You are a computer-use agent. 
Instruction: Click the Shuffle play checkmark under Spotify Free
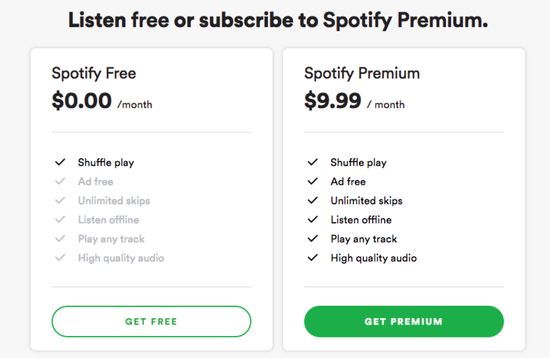[x=60, y=162]
